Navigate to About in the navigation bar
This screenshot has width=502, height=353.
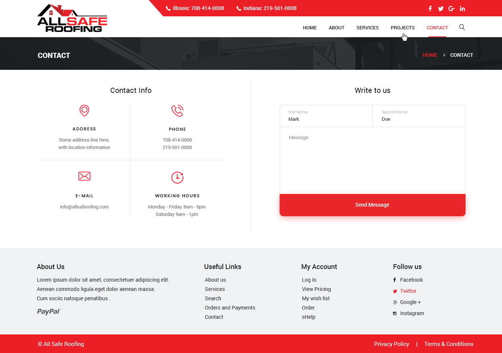point(336,28)
